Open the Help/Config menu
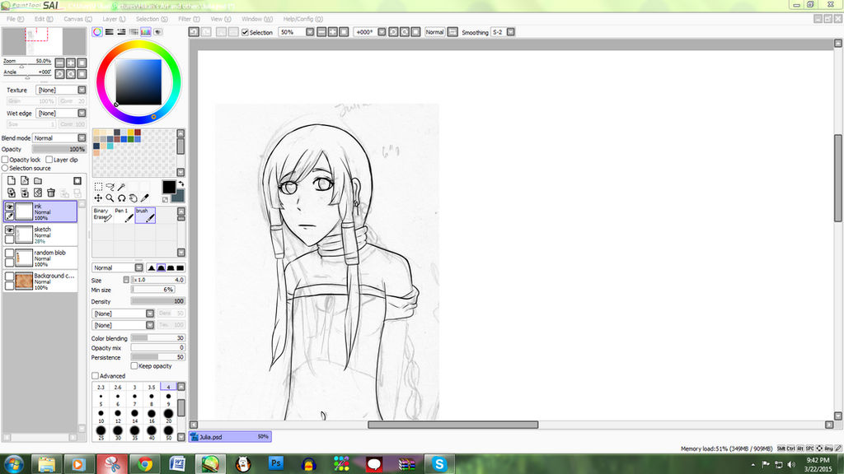Screen dimensions: 844x474 point(302,19)
